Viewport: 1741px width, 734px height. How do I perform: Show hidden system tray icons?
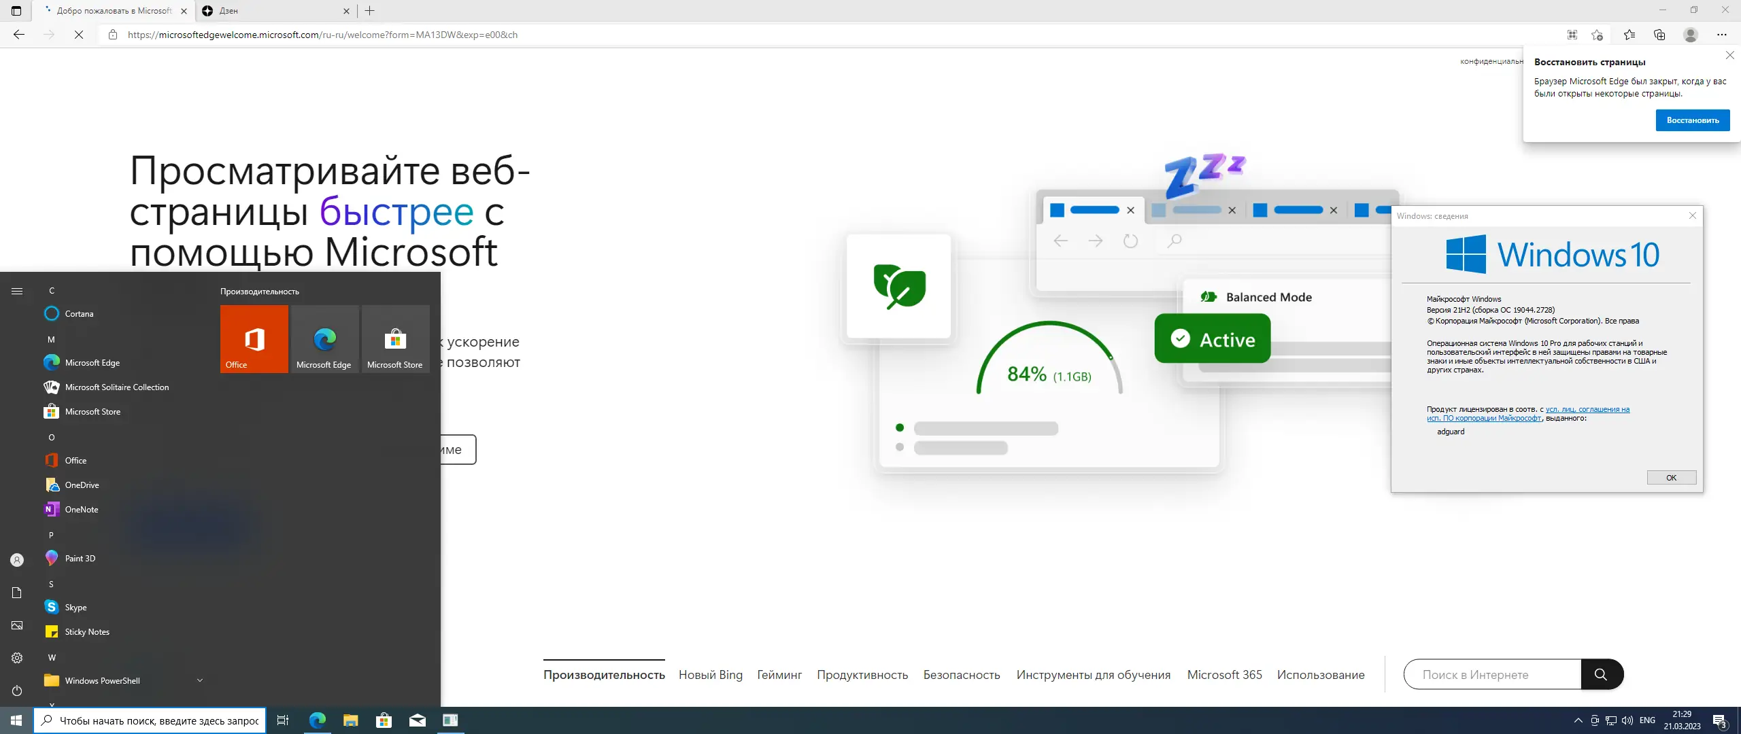[1578, 720]
